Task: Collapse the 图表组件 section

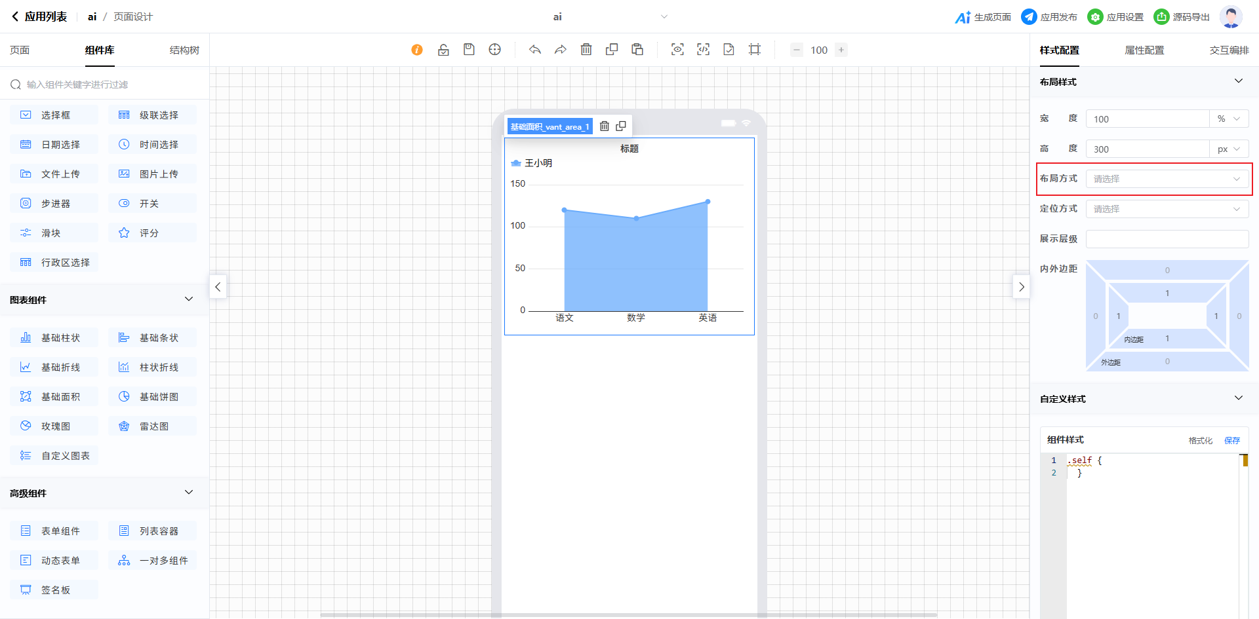Action: coord(189,299)
